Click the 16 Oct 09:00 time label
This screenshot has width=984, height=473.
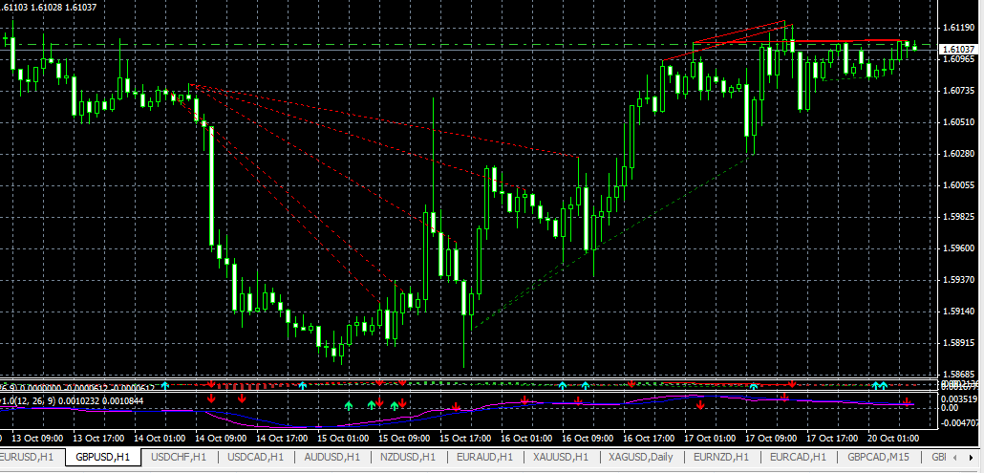pyautogui.click(x=587, y=438)
